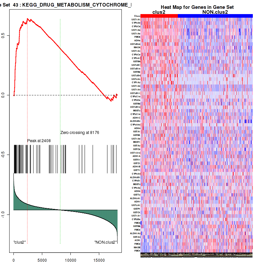Click the Class row label in heat map
The width and height of the screenshot is (262, 262).
pos(137,16)
